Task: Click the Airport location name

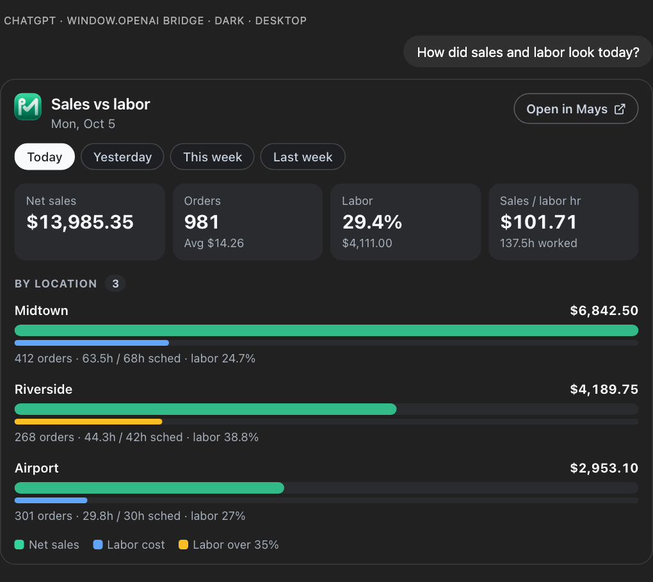Action: [x=36, y=468]
